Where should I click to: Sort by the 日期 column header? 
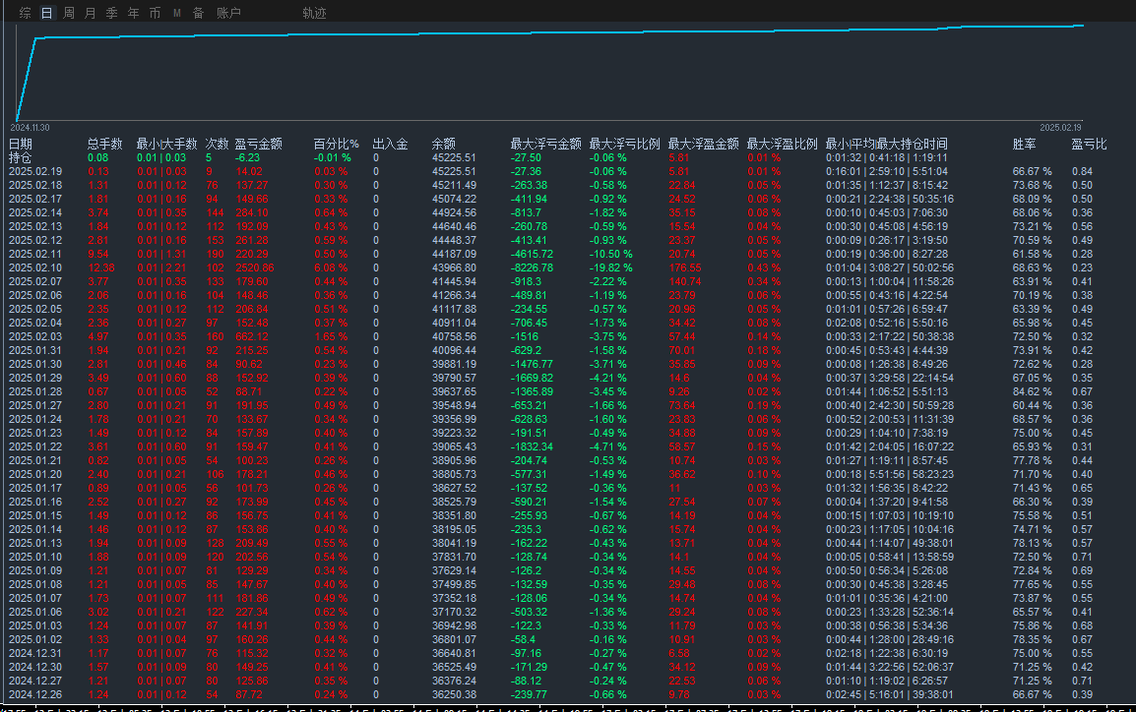tap(20, 144)
